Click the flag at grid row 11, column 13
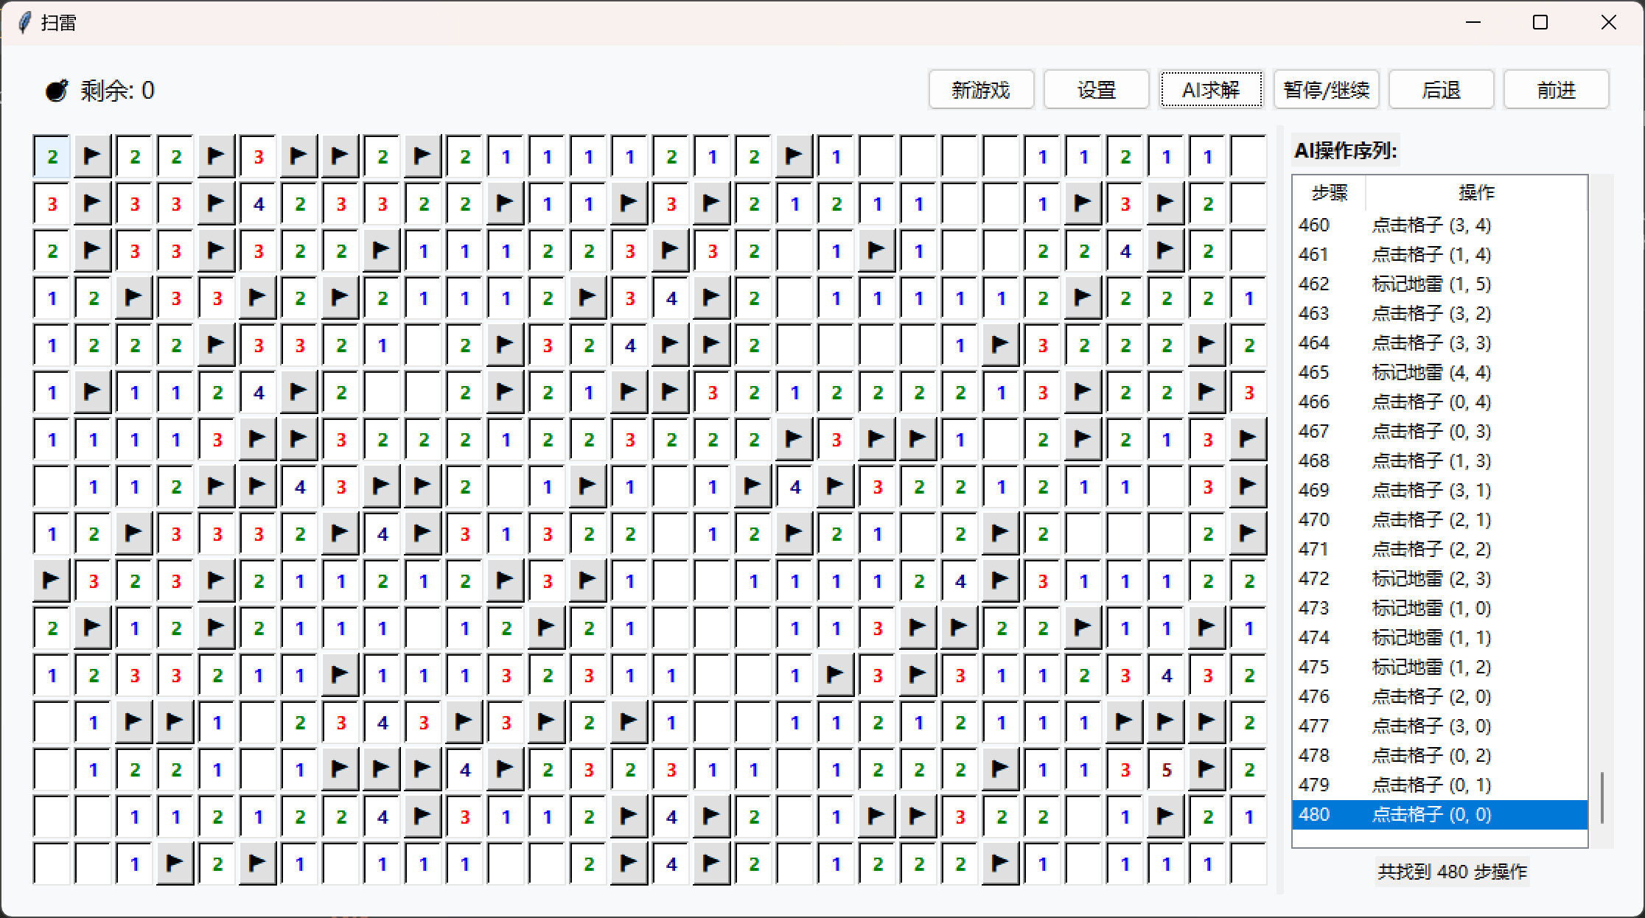Screen dimensions: 1645x918 click(x=547, y=628)
